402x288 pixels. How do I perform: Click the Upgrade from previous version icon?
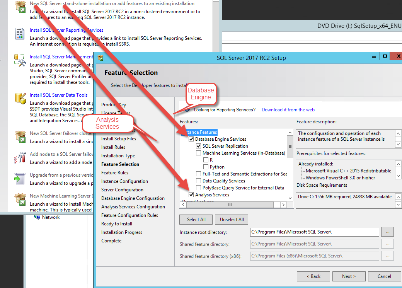(x=20, y=179)
